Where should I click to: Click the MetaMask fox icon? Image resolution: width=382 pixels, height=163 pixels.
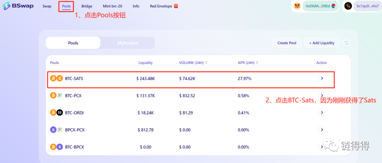pyautogui.click(x=297, y=6)
